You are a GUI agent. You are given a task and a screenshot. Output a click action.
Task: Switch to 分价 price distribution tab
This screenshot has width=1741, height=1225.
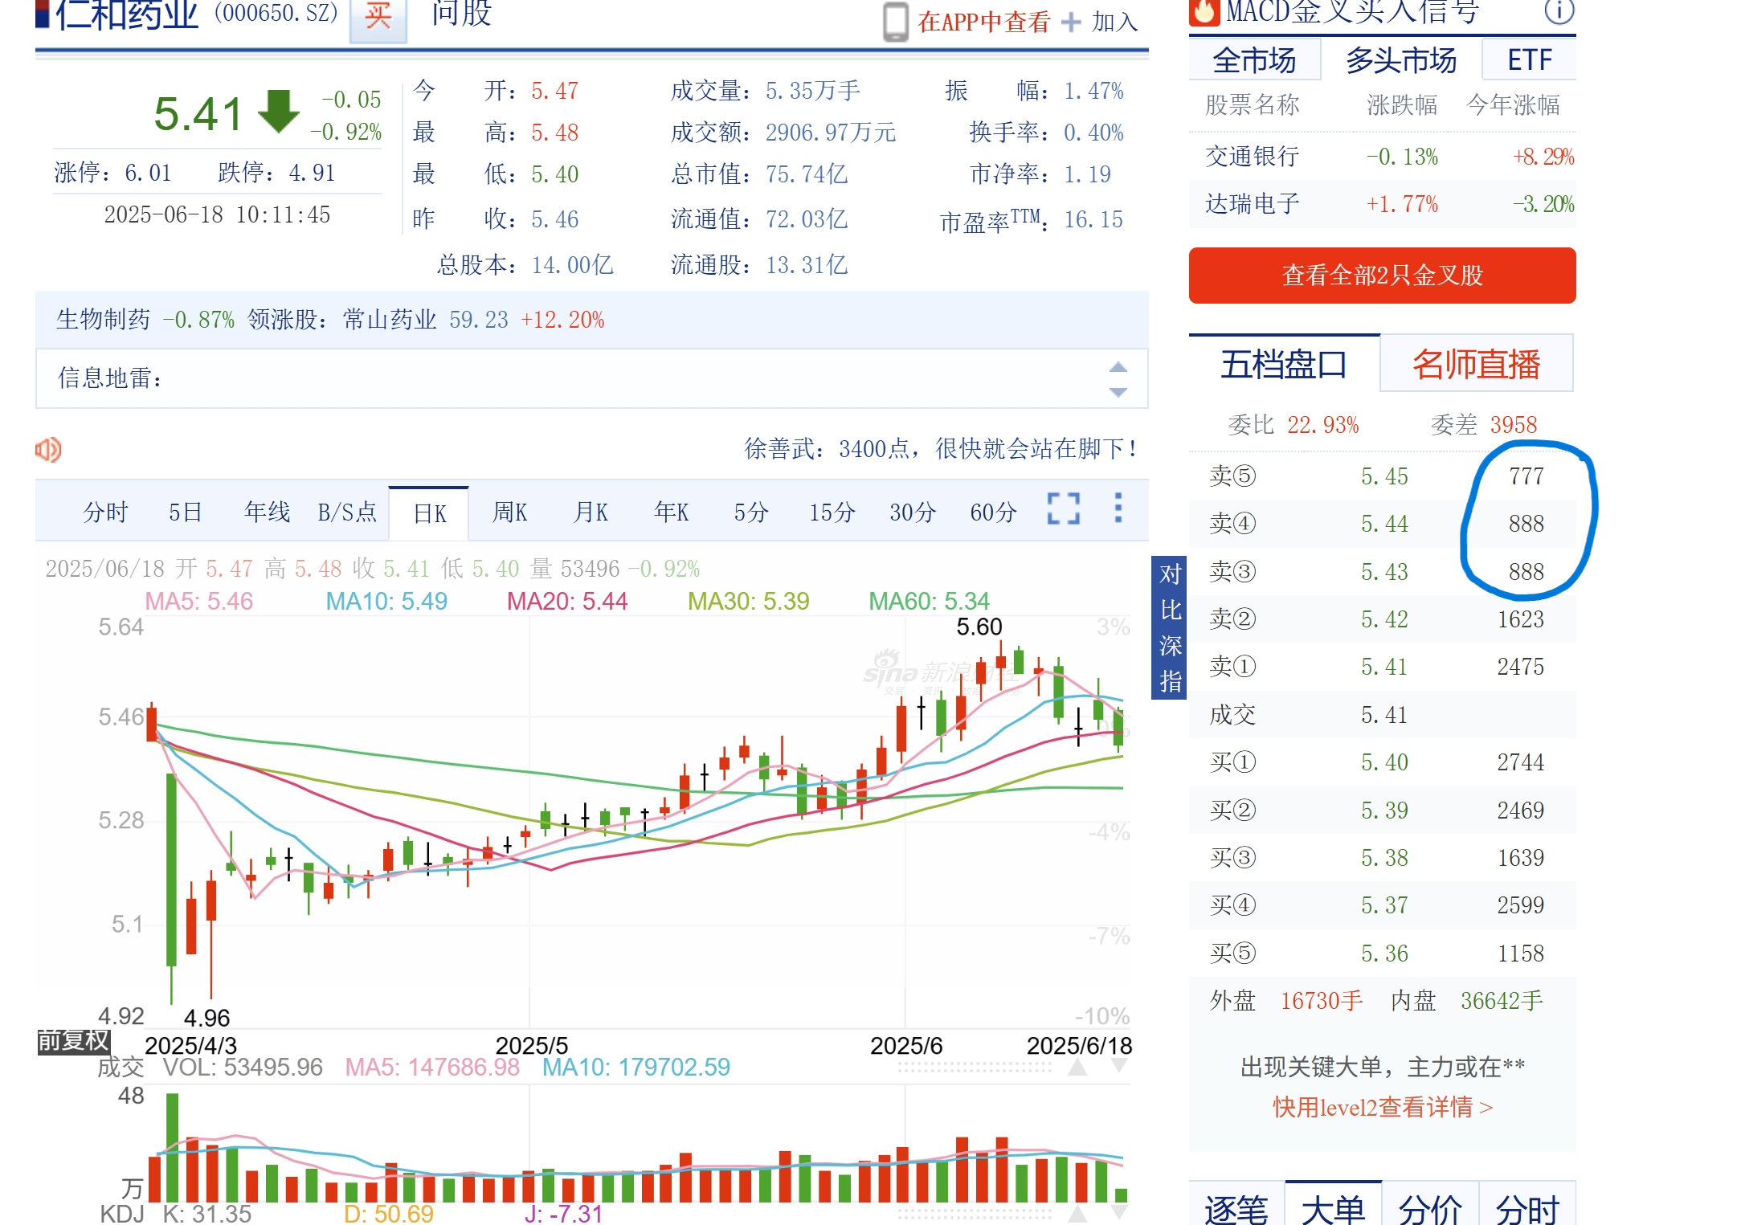click(x=1430, y=1207)
